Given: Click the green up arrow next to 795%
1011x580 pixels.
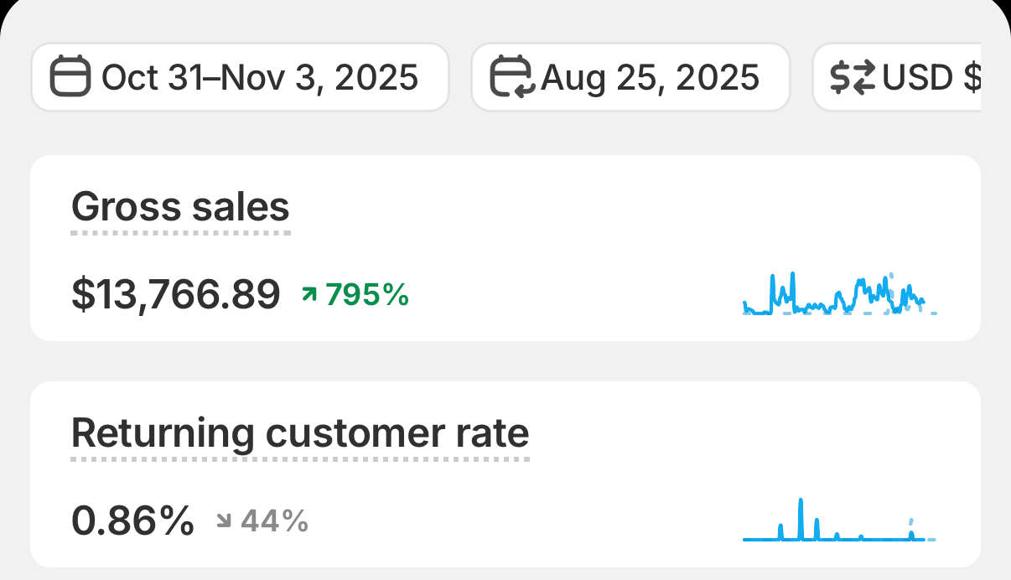Looking at the screenshot, I should coord(309,294).
